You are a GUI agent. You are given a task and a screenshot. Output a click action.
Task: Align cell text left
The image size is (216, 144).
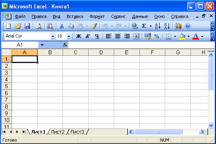[109, 36]
